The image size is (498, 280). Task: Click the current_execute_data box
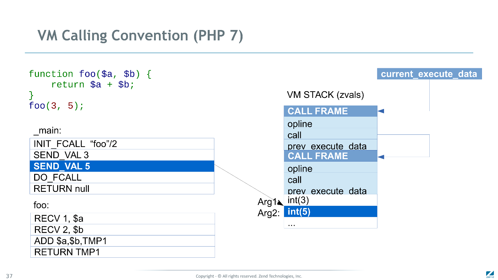coord(429,74)
